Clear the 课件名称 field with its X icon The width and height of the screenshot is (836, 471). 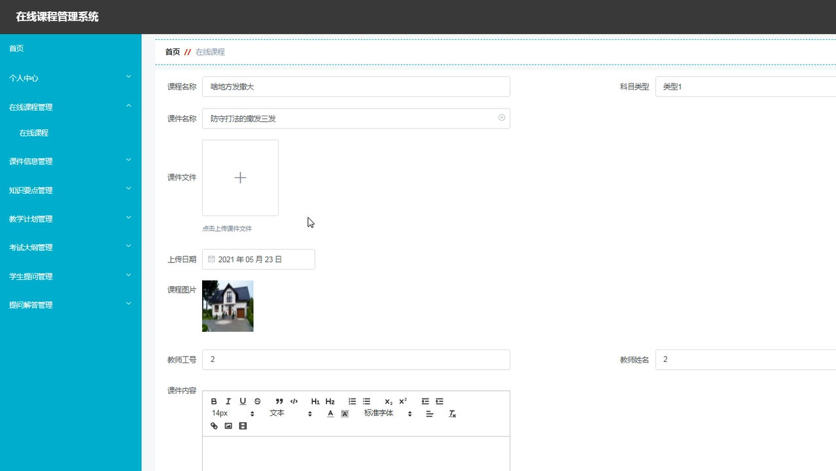(502, 118)
